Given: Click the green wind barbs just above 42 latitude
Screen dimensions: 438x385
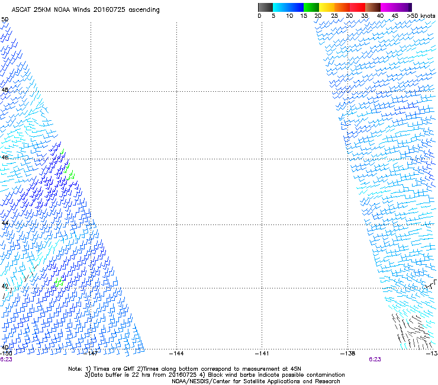Looking at the screenshot, I should coord(59,282).
